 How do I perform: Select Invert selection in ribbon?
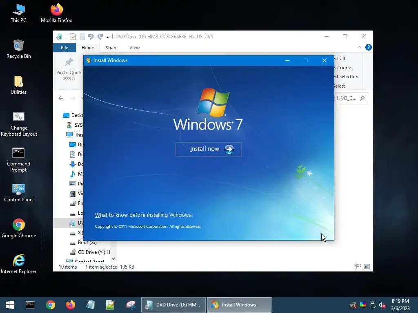point(346,77)
